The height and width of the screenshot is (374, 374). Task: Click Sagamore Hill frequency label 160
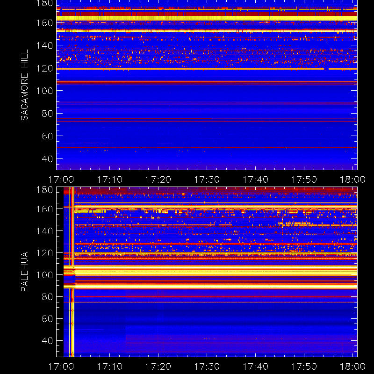(44, 23)
